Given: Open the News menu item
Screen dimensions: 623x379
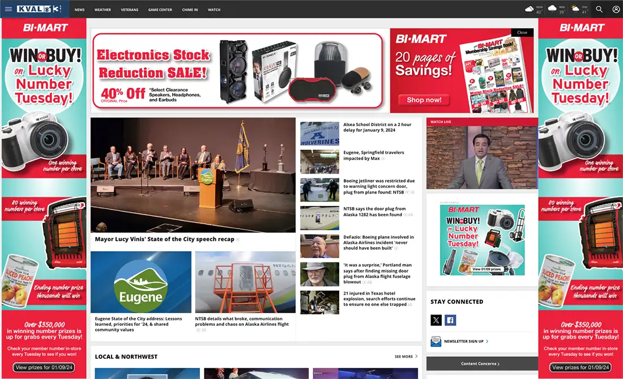Looking at the screenshot, I should (79, 10).
